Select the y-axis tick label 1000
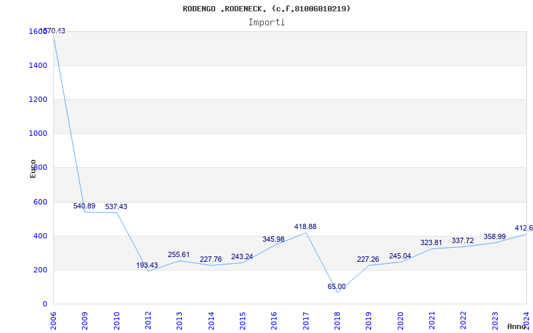 click(38, 134)
